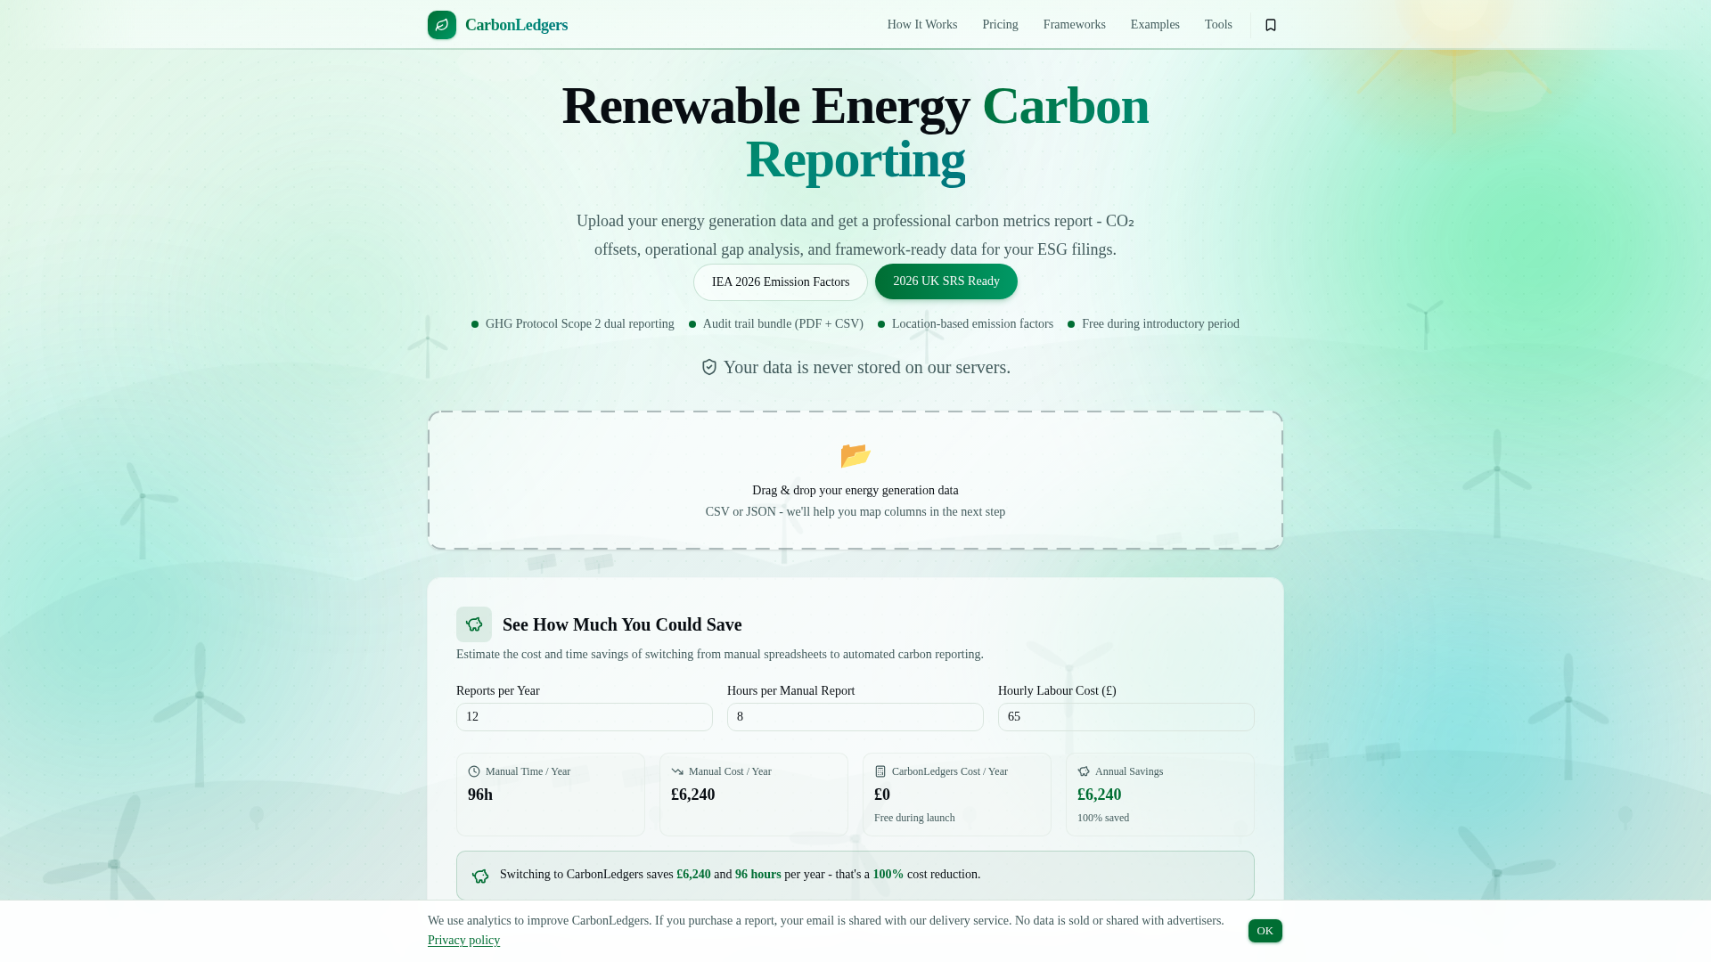Click the folder icon in the upload area
The height and width of the screenshot is (962, 1711).
(x=855, y=455)
